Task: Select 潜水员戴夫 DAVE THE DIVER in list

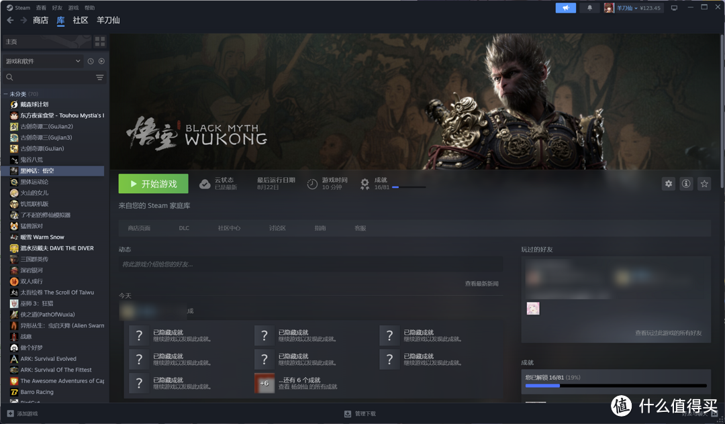Action: click(x=56, y=248)
